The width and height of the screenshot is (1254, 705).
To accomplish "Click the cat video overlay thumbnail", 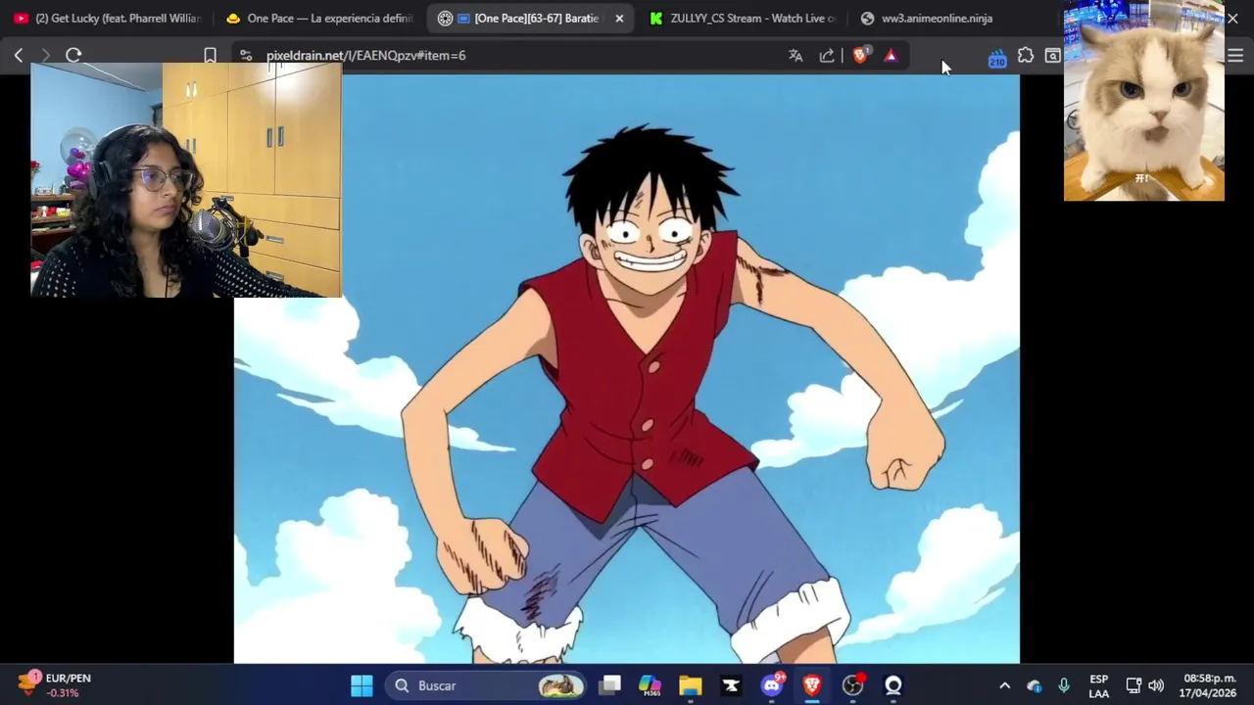I will pyautogui.click(x=1143, y=100).
